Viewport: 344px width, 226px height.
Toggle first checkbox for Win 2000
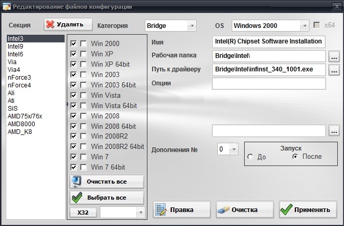[x=73, y=43]
